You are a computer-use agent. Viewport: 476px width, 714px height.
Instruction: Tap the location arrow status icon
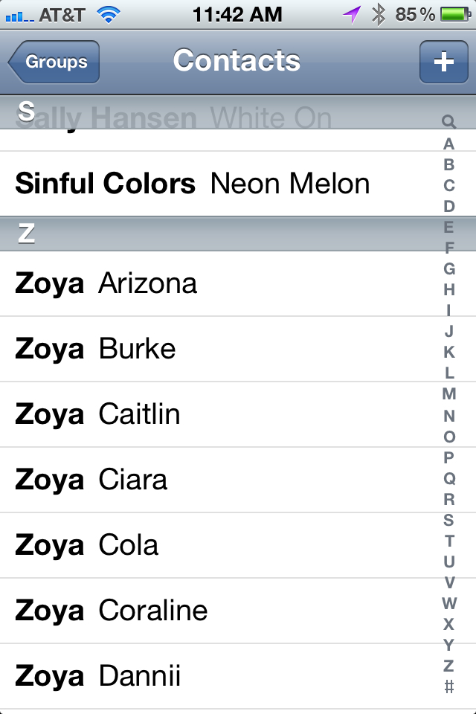[x=352, y=15]
